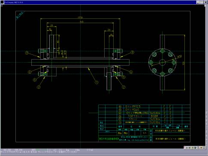Click the last icon in the IME language toolbar
Screen dimensions: 208x156
(x=204, y=148)
